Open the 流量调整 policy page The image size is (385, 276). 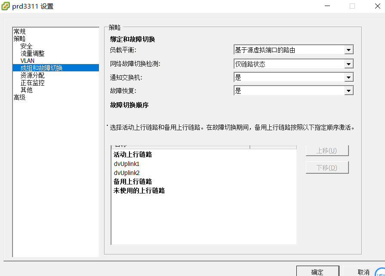[32, 53]
